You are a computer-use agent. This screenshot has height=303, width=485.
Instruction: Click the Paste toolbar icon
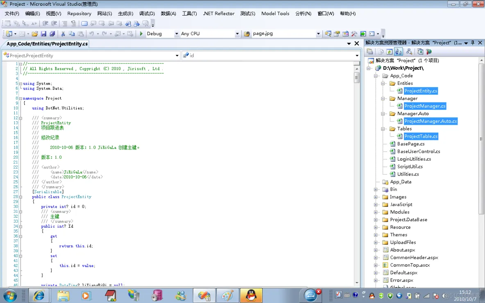(x=81, y=34)
